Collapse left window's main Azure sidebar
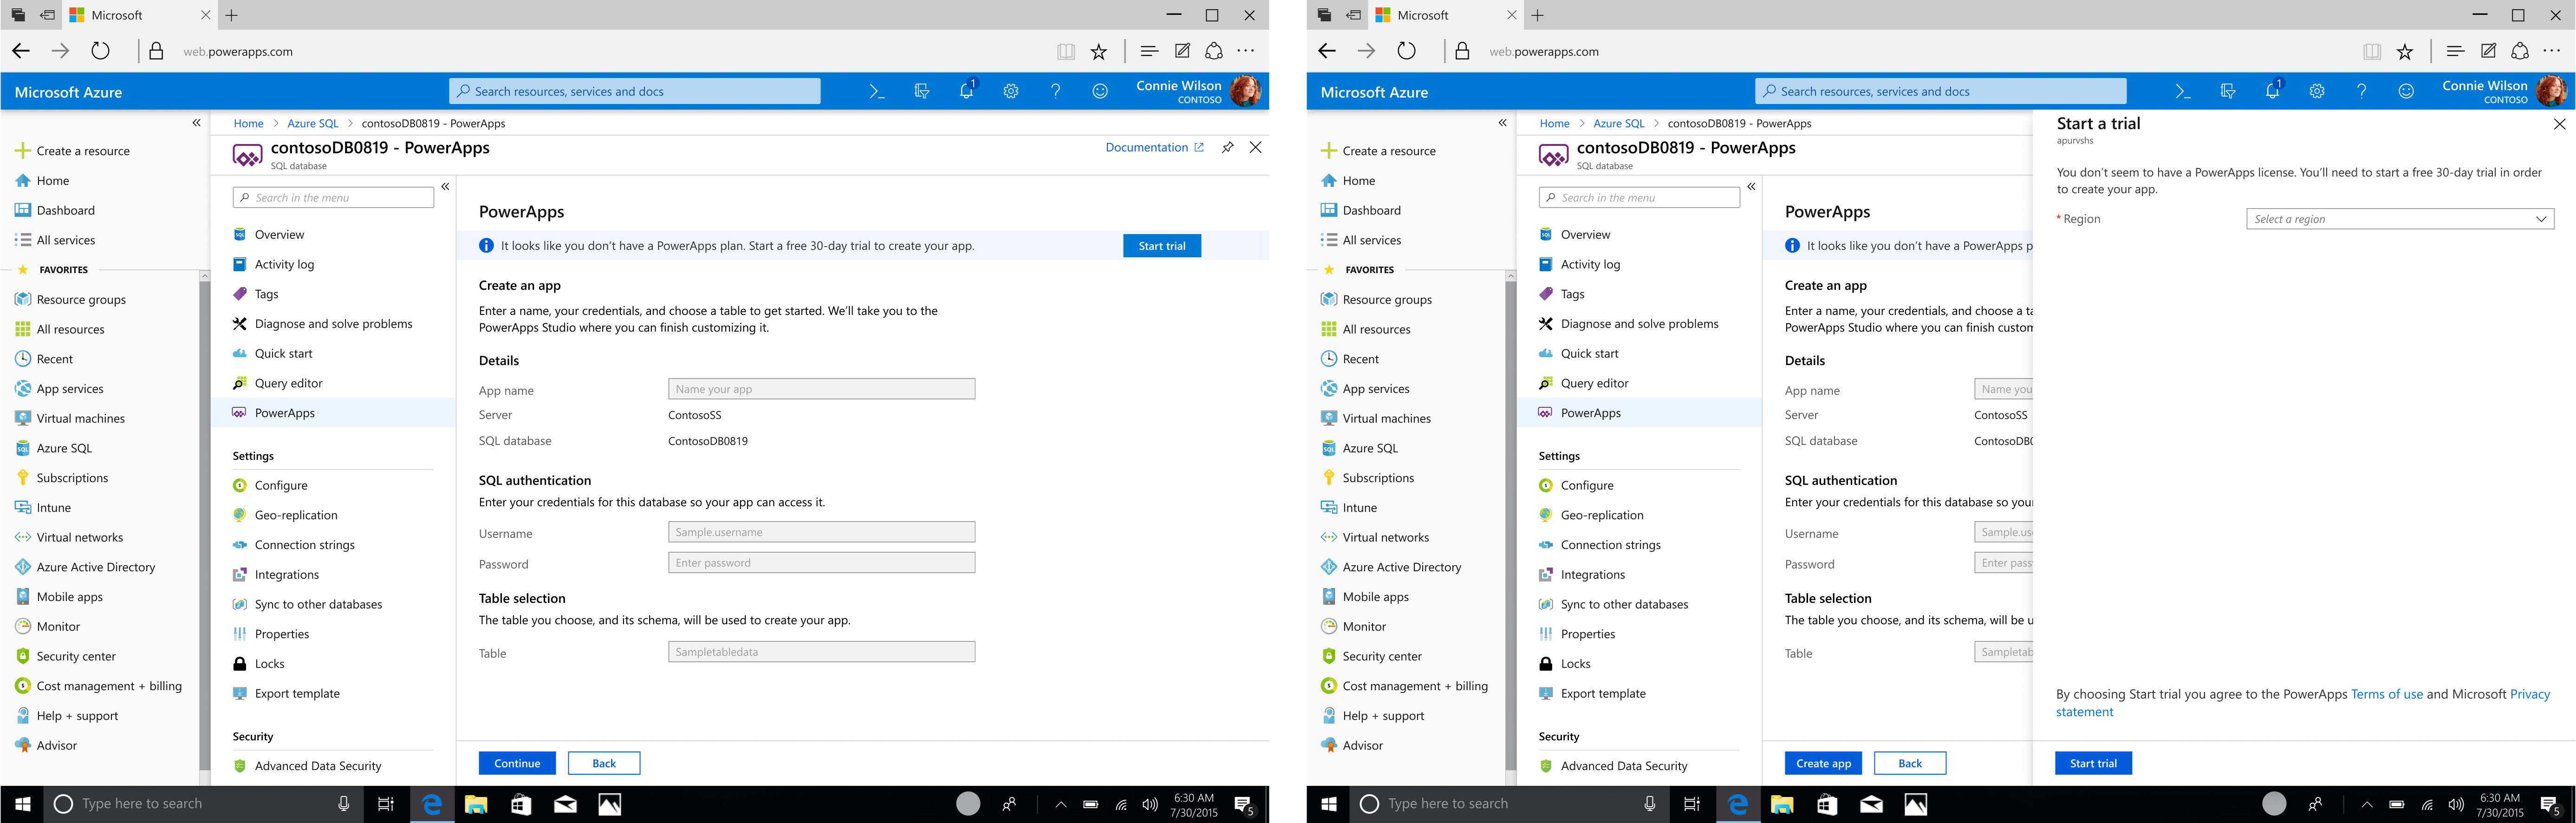Viewport: 2576px width, 823px height. point(196,123)
